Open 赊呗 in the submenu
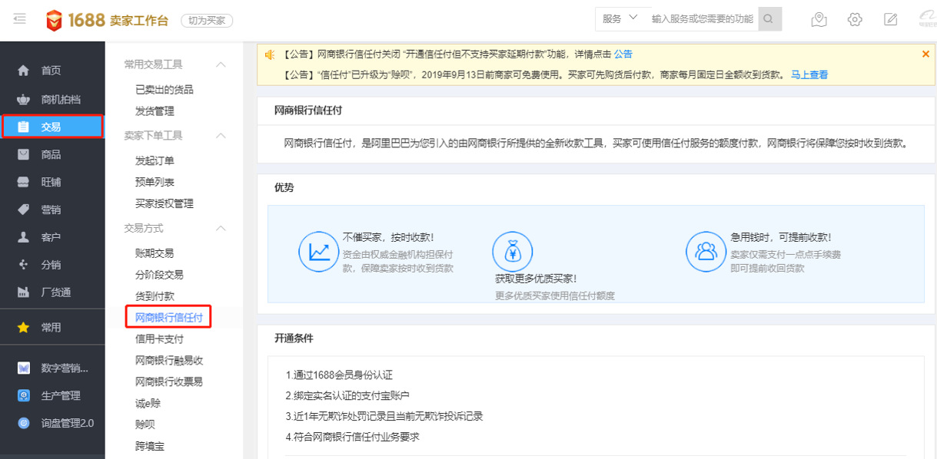This screenshot has height=459, width=937. [145, 424]
